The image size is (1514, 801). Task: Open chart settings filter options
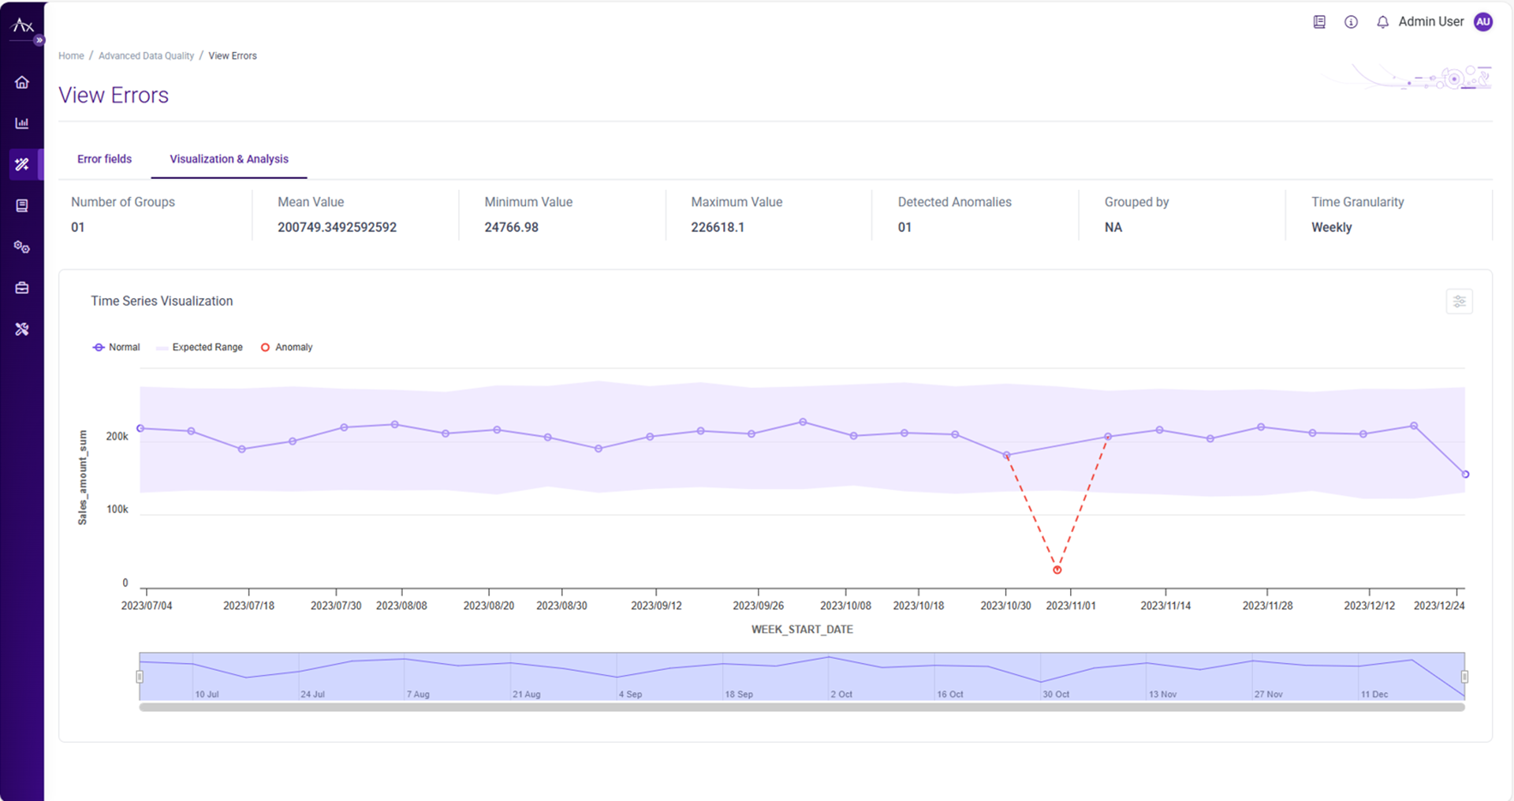pos(1459,301)
